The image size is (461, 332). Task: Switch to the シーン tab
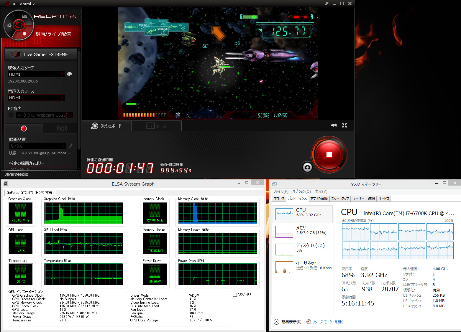pyautogui.click(x=156, y=126)
